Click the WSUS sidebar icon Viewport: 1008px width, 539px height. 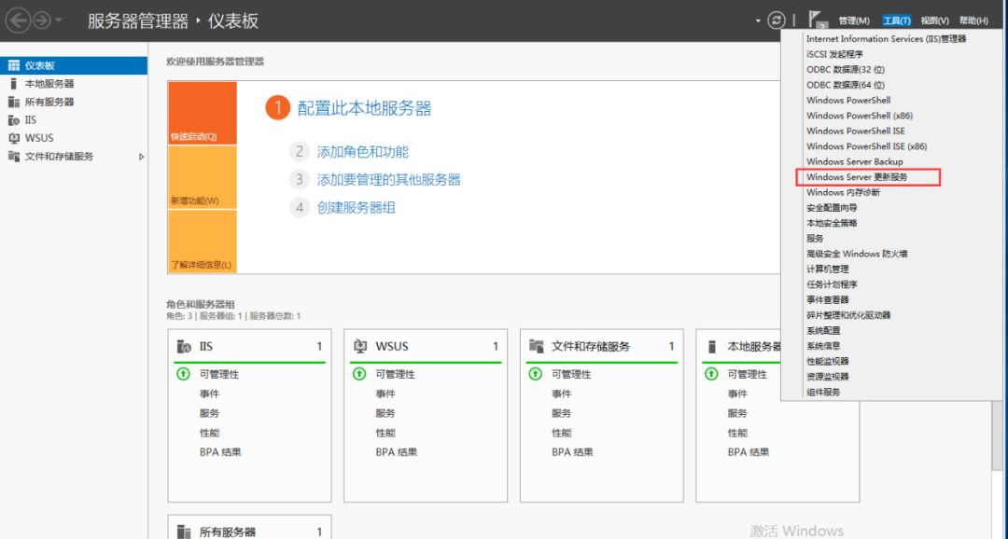click(x=13, y=137)
